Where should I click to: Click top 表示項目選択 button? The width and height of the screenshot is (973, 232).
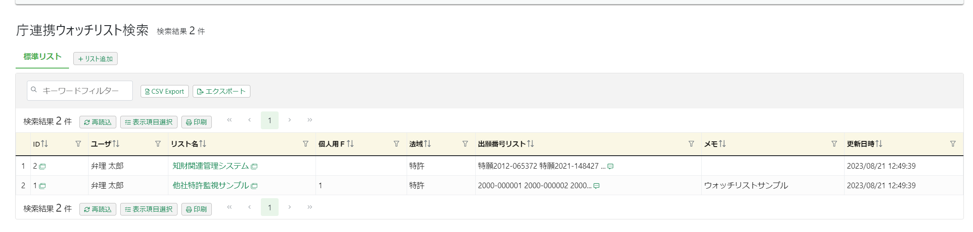[149, 122]
